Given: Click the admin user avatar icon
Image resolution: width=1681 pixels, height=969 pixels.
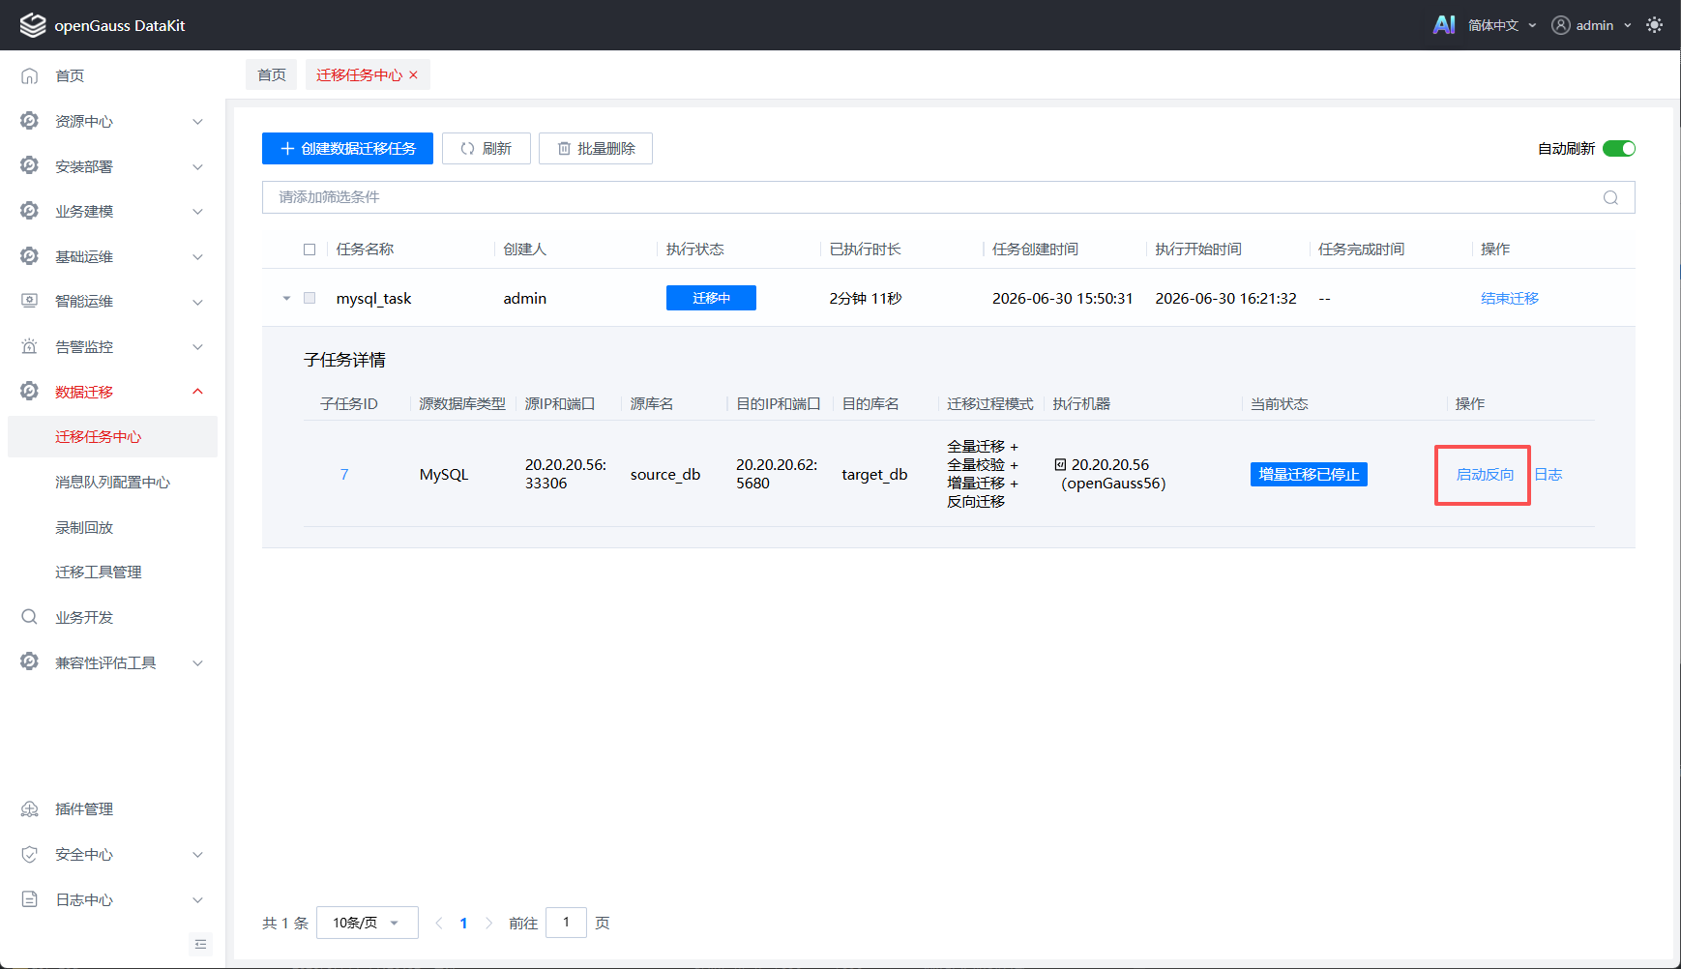Looking at the screenshot, I should tap(1561, 25).
